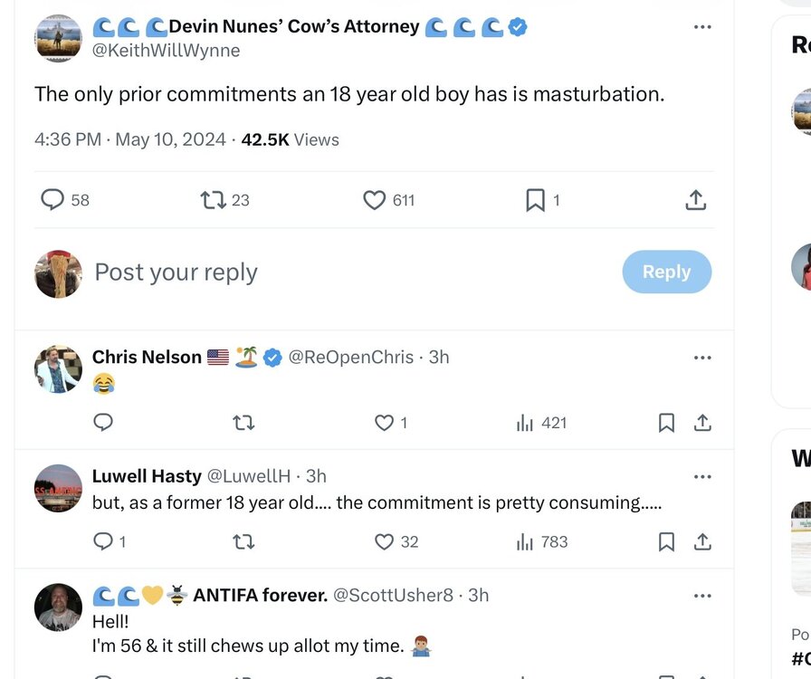Like the main post with 611 likes

pyautogui.click(x=375, y=200)
